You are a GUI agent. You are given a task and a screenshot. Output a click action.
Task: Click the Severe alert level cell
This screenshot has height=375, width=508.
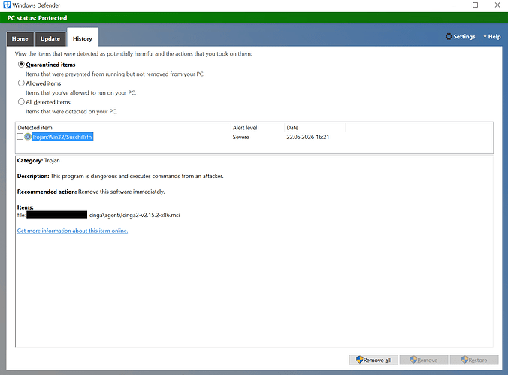(240, 137)
